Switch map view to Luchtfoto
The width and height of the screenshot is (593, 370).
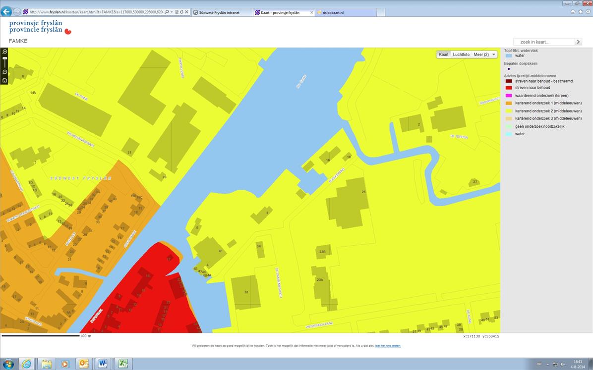(x=461, y=54)
